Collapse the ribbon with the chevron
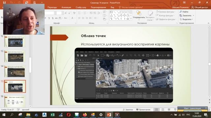The width and height of the screenshot is (211, 118). 208,23
